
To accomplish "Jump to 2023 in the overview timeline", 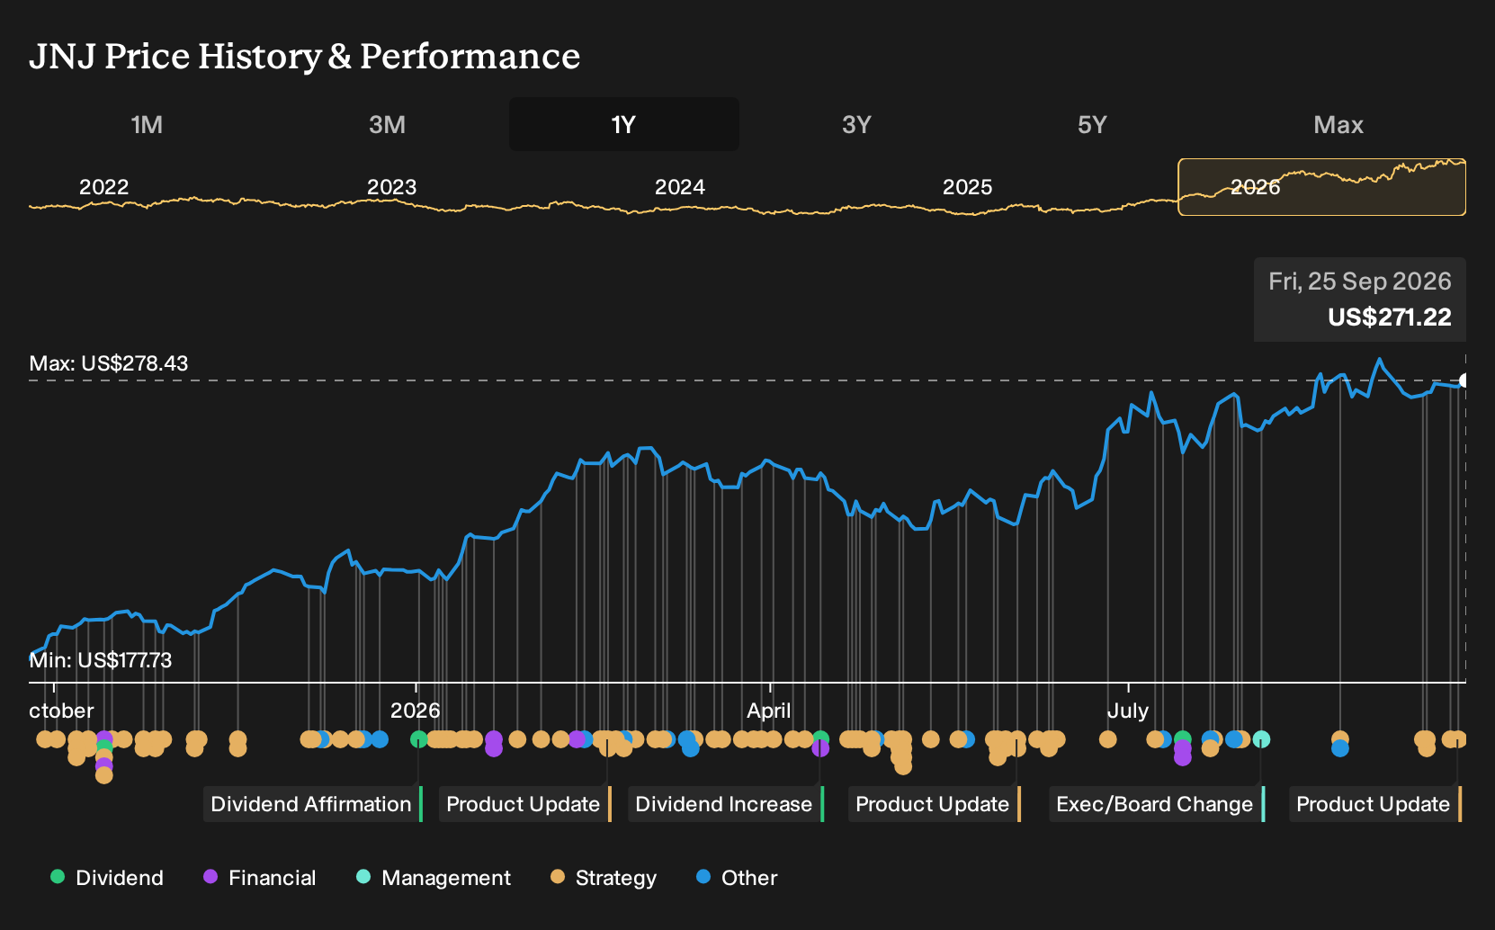I will tap(392, 187).
